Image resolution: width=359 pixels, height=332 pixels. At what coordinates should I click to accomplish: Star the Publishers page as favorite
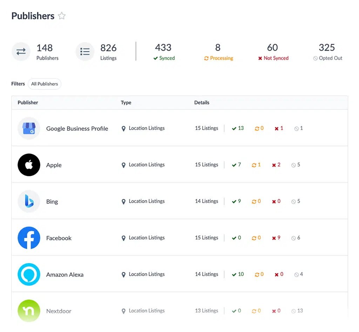point(62,16)
